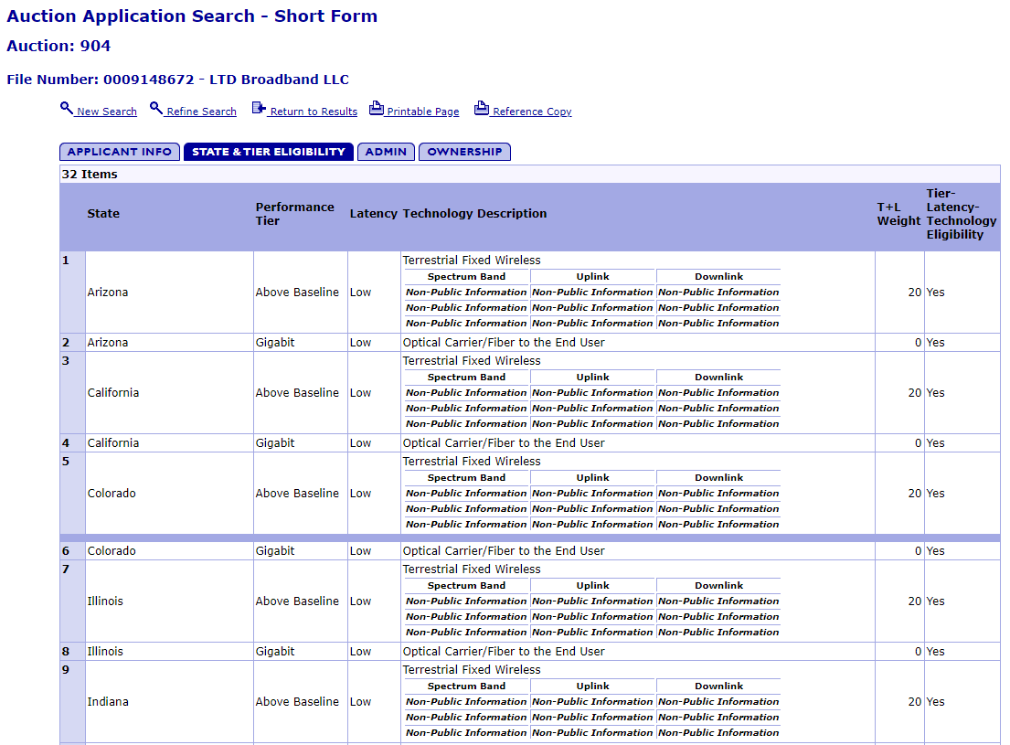Screen dimensions: 1010x745
Task: Switch to the Applicant Info tab
Action: [120, 152]
